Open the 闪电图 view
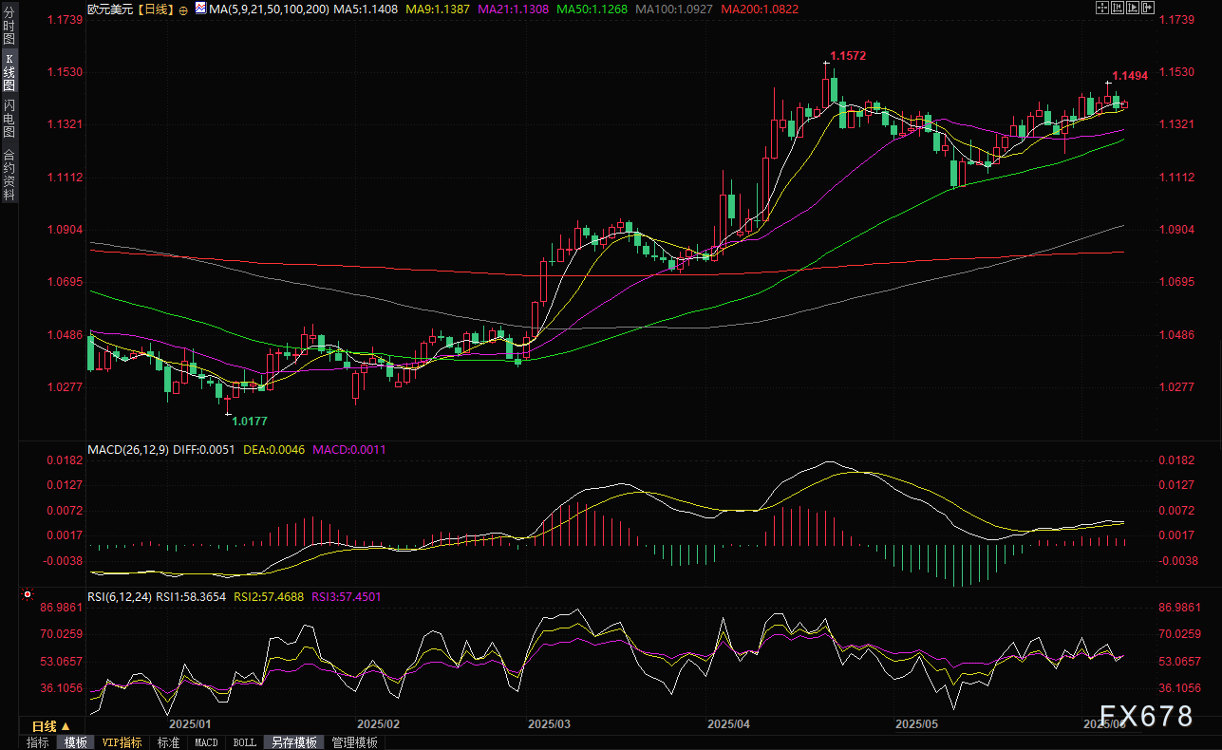Image resolution: width=1222 pixels, height=750 pixels. [x=9, y=118]
